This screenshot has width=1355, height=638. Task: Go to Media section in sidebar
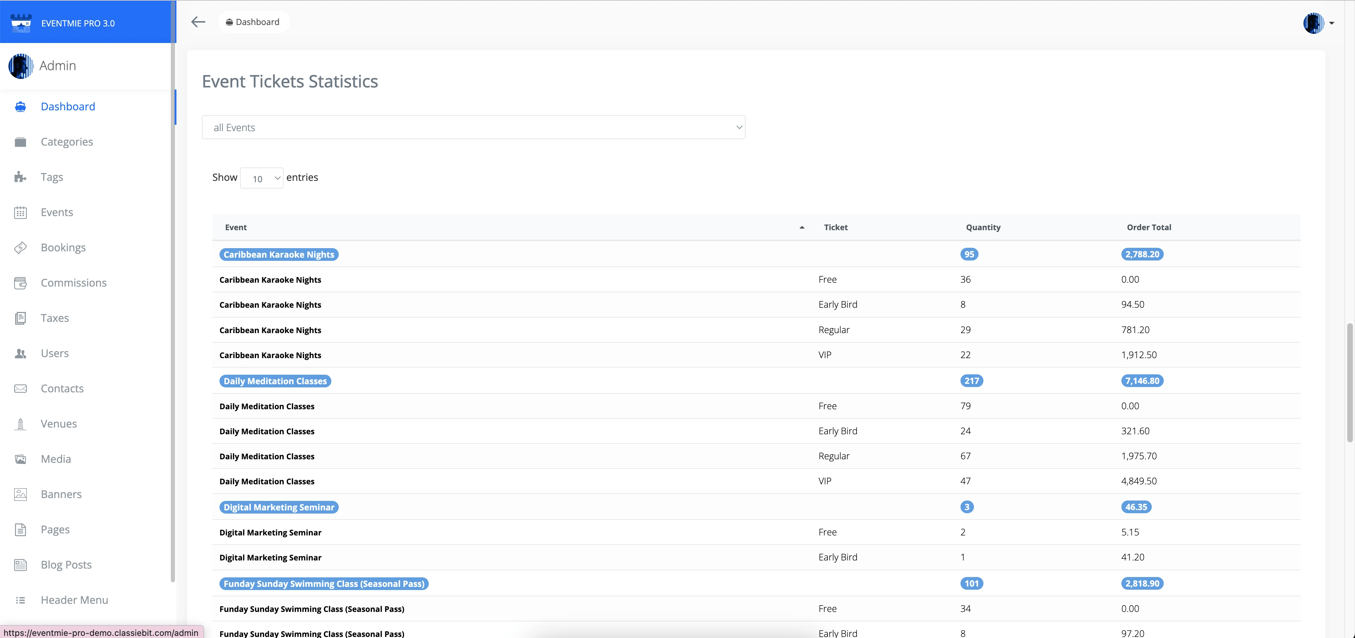click(56, 459)
